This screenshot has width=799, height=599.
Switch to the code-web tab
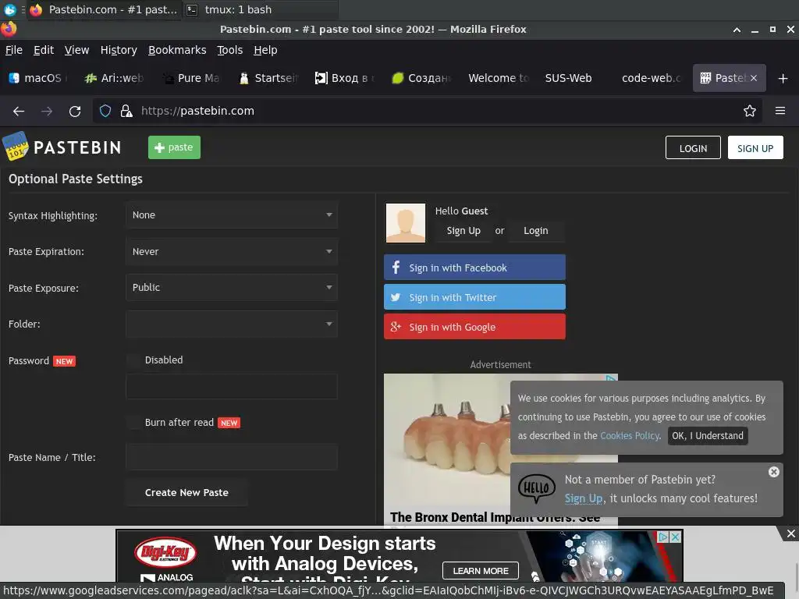pos(653,79)
